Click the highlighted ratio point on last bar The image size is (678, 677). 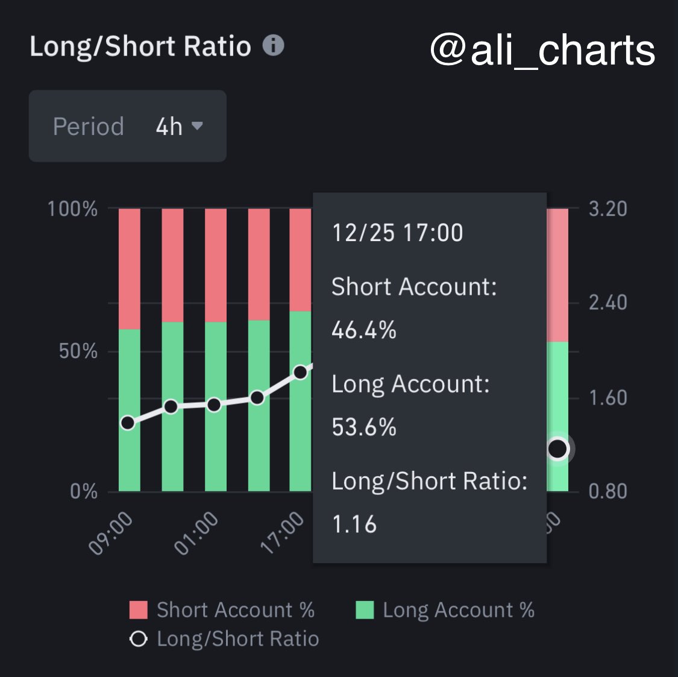coord(558,449)
